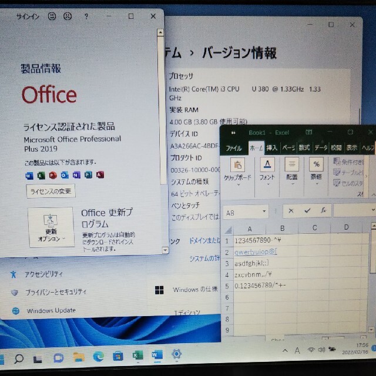Image resolution: width=376 pixels, height=376 pixels.
Task: Click the Outlook app icon under product info
Action: tap(65, 175)
